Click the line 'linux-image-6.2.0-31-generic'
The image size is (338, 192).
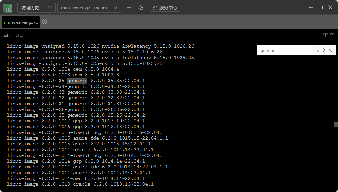point(76,104)
